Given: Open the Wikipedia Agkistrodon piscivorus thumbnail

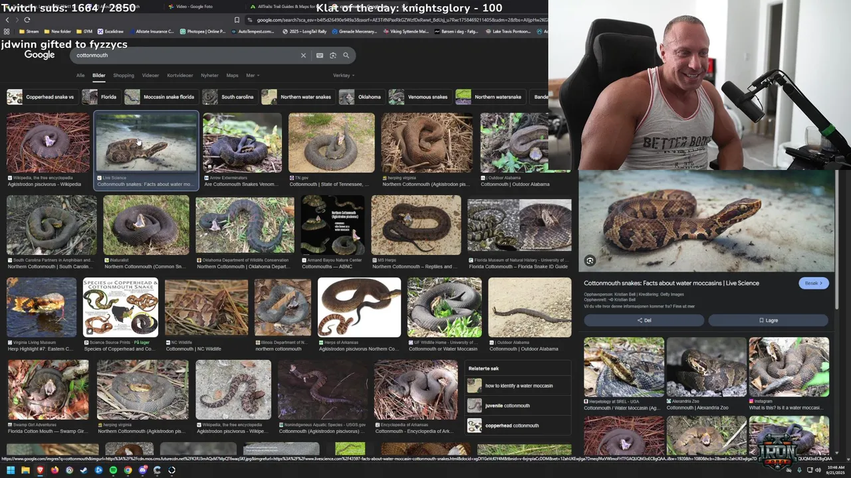Looking at the screenshot, I should 48,143.
